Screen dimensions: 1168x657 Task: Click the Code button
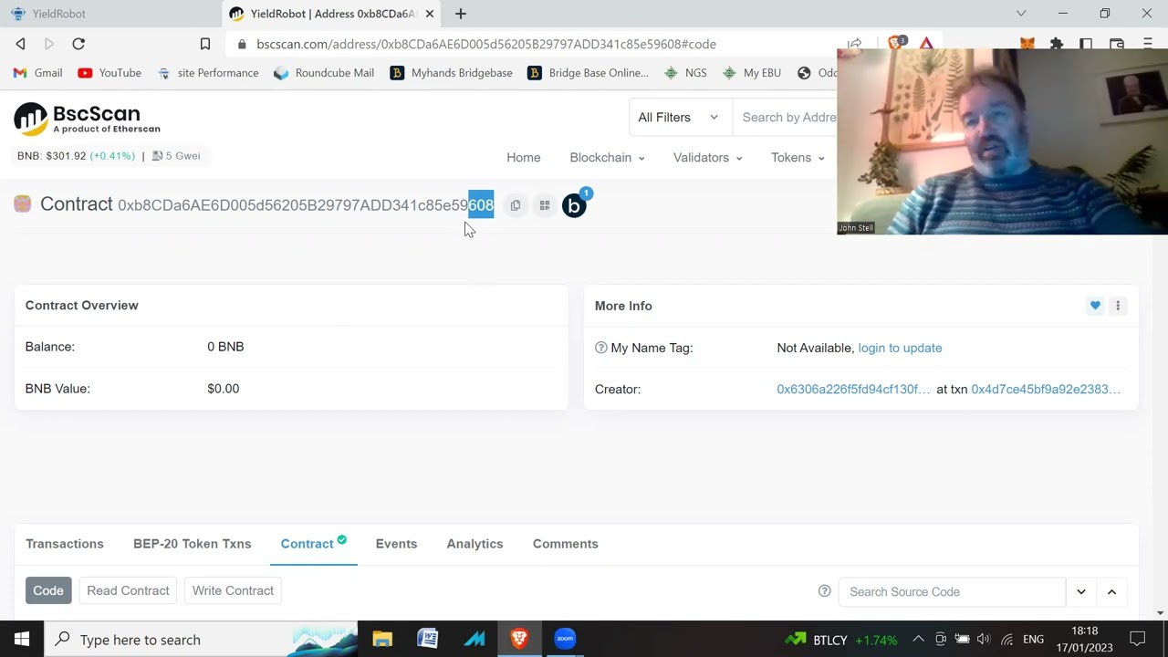(x=48, y=590)
